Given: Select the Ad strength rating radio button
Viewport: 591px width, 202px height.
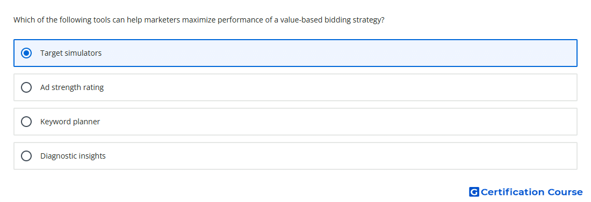Looking at the screenshot, I should coord(26,87).
